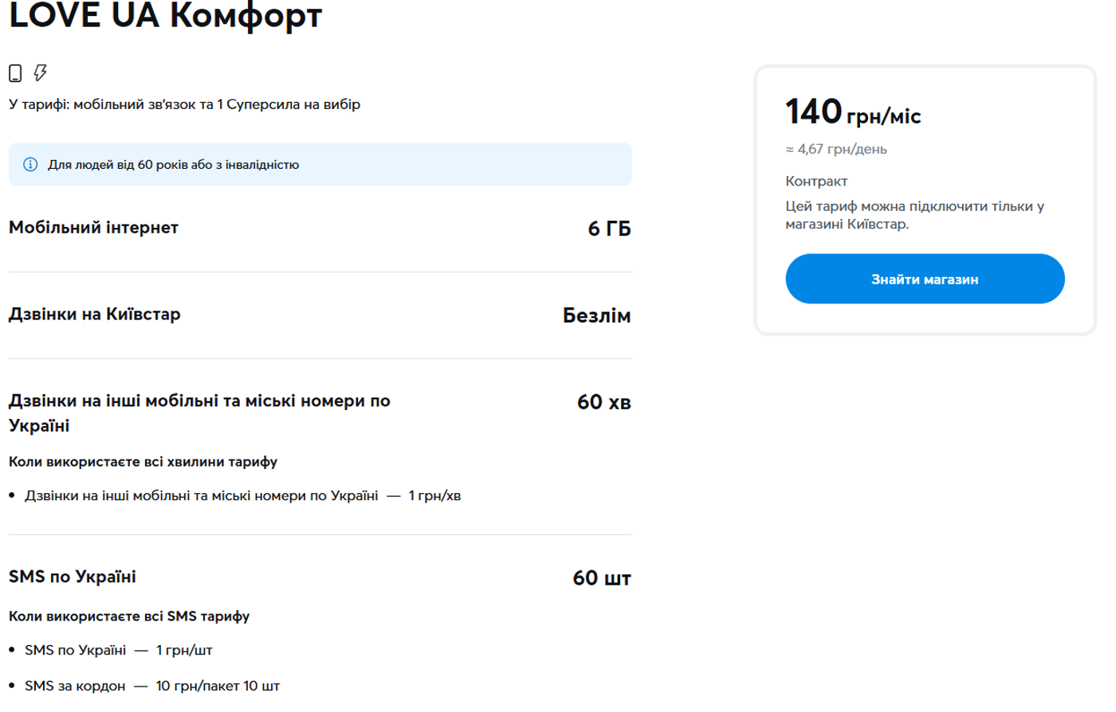Click the 60 шт SMS value

[601, 579]
